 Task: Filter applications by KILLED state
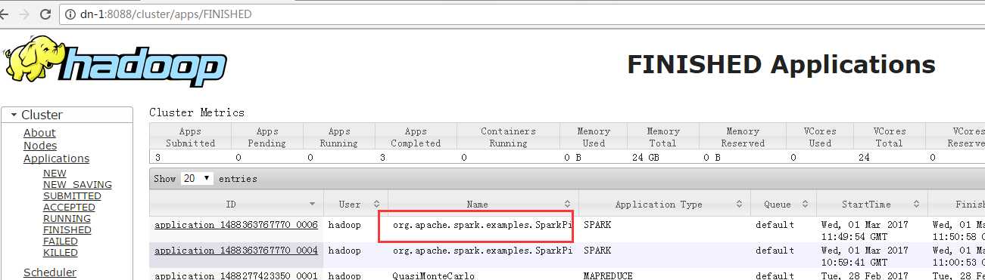pos(61,253)
